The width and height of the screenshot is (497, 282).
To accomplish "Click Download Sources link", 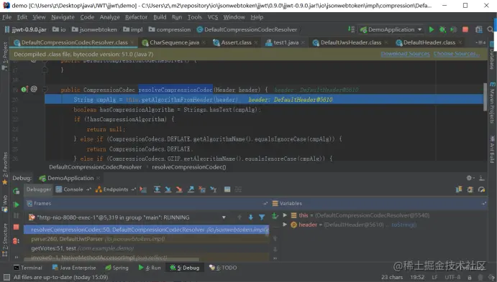I will pos(405,54).
